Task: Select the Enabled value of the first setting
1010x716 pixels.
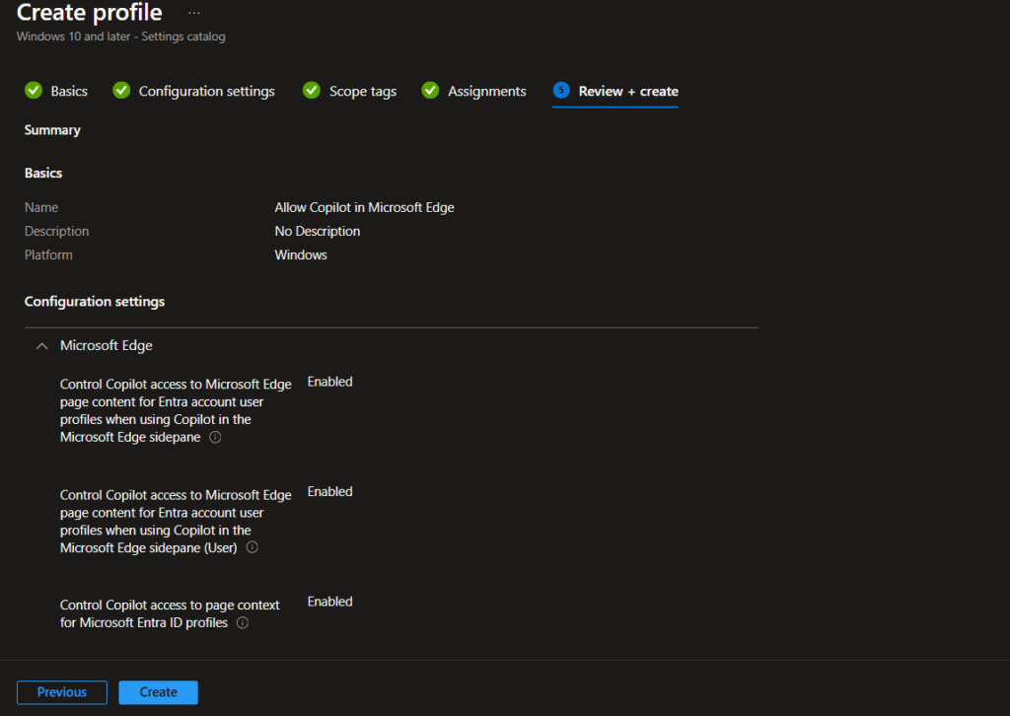Action: (x=329, y=381)
